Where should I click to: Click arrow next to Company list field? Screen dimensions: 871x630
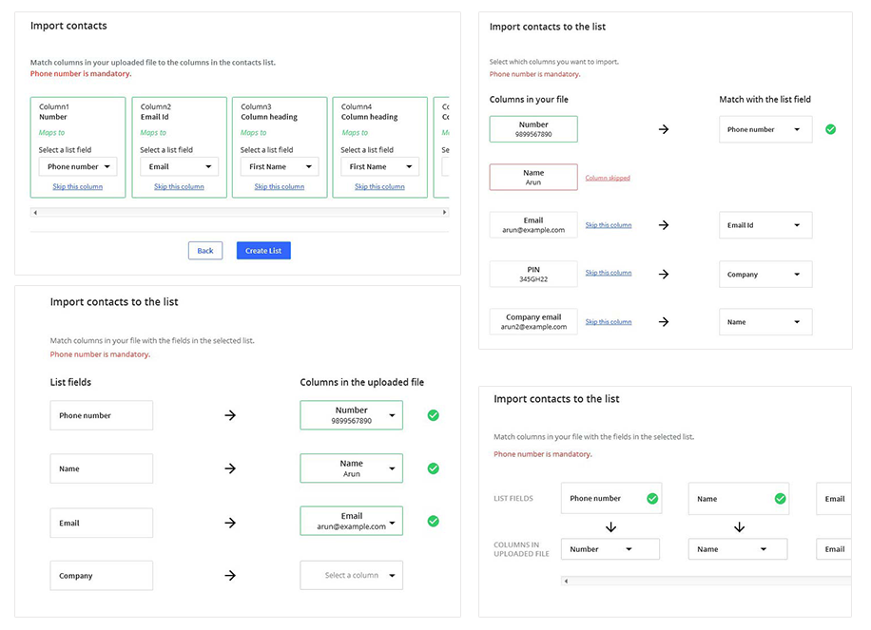pyautogui.click(x=230, y=575)
